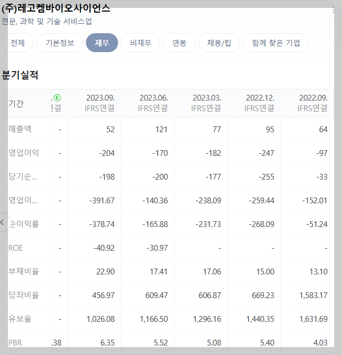Click the 순이익률 value -378.74
This screenshot has width=342, height=355.
pyautogui.click(x=102, y=224)
